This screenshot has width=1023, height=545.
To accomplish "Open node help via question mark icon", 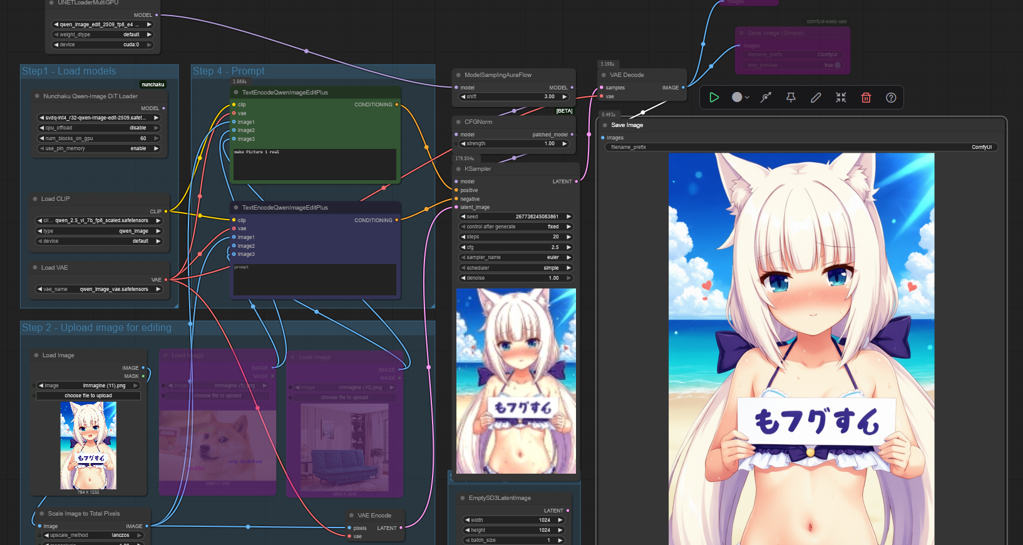I will pyautogui.click(x=891, y=98).
